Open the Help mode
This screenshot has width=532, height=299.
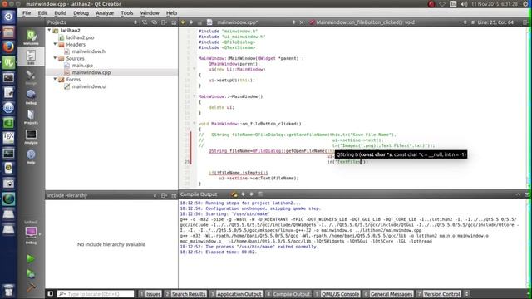pyautogui.click(x=31, y=157)
